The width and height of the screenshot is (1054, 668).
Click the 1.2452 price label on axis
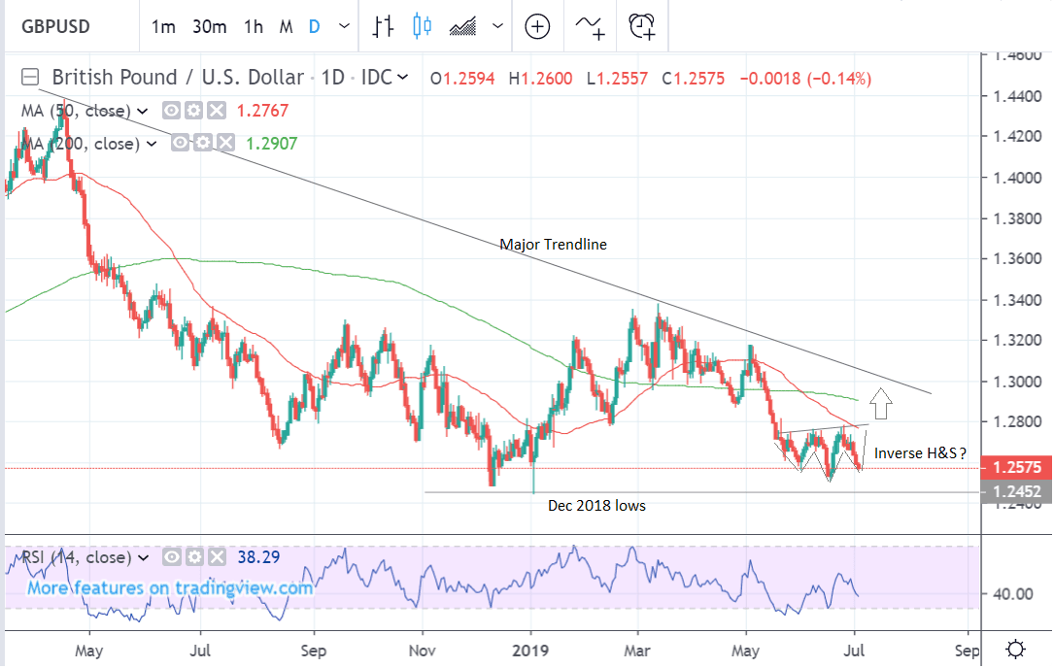click(1016, 492)
